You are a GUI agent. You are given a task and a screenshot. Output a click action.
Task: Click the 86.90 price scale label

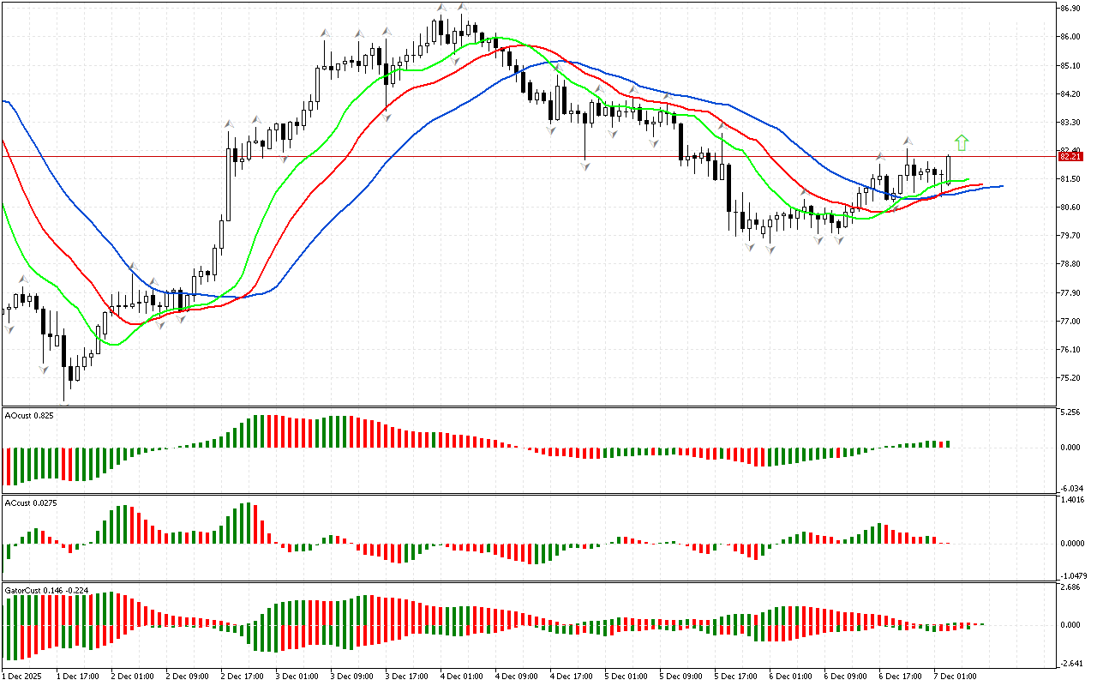1069,8
